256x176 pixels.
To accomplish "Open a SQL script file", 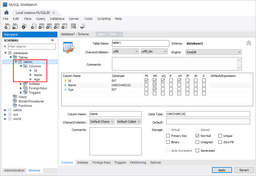I will click(x=15, y=26).
